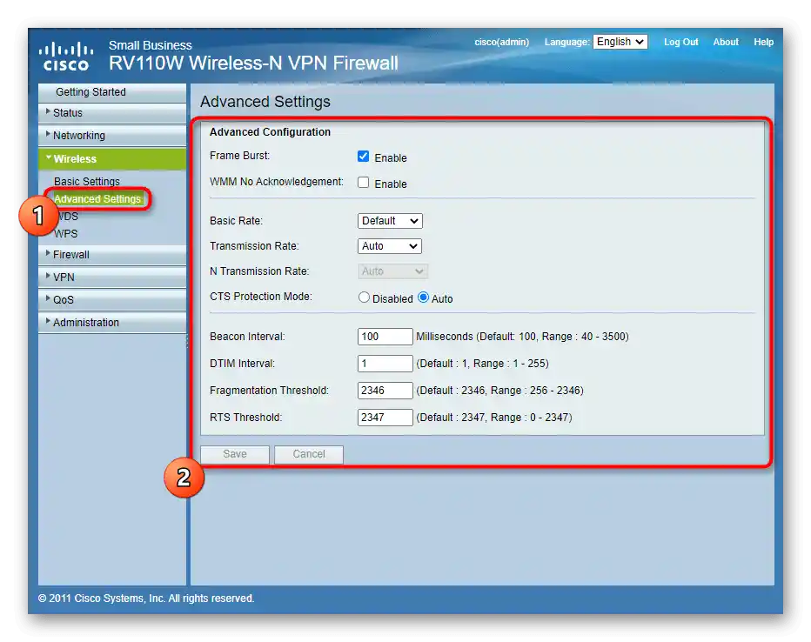This screenshot has height=642, width=811.
Task: Click the Advanced Settings page heading
Action: pos(265,101)
